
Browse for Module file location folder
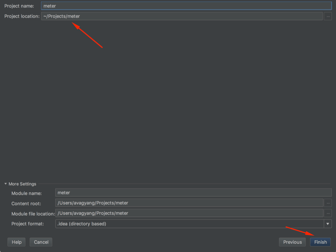pos(328,213)
